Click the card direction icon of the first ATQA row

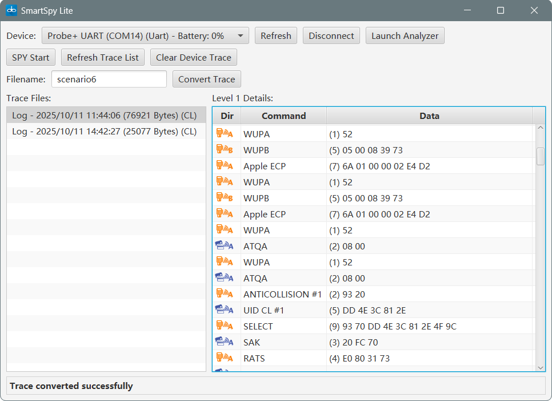pyautogui.click(x=224, y=245)
